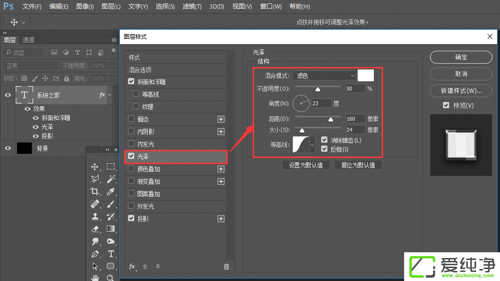Activate the Pen tool
This screenshot has width=500, height=281.
pyautogui.click(x=95, y=254)
